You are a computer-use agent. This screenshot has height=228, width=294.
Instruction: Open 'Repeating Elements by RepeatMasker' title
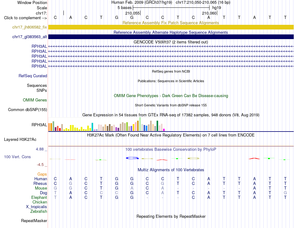[171, 216]
